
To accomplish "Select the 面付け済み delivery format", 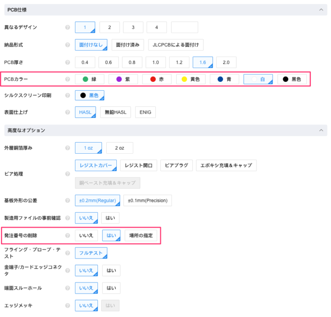I will (128, 45).
